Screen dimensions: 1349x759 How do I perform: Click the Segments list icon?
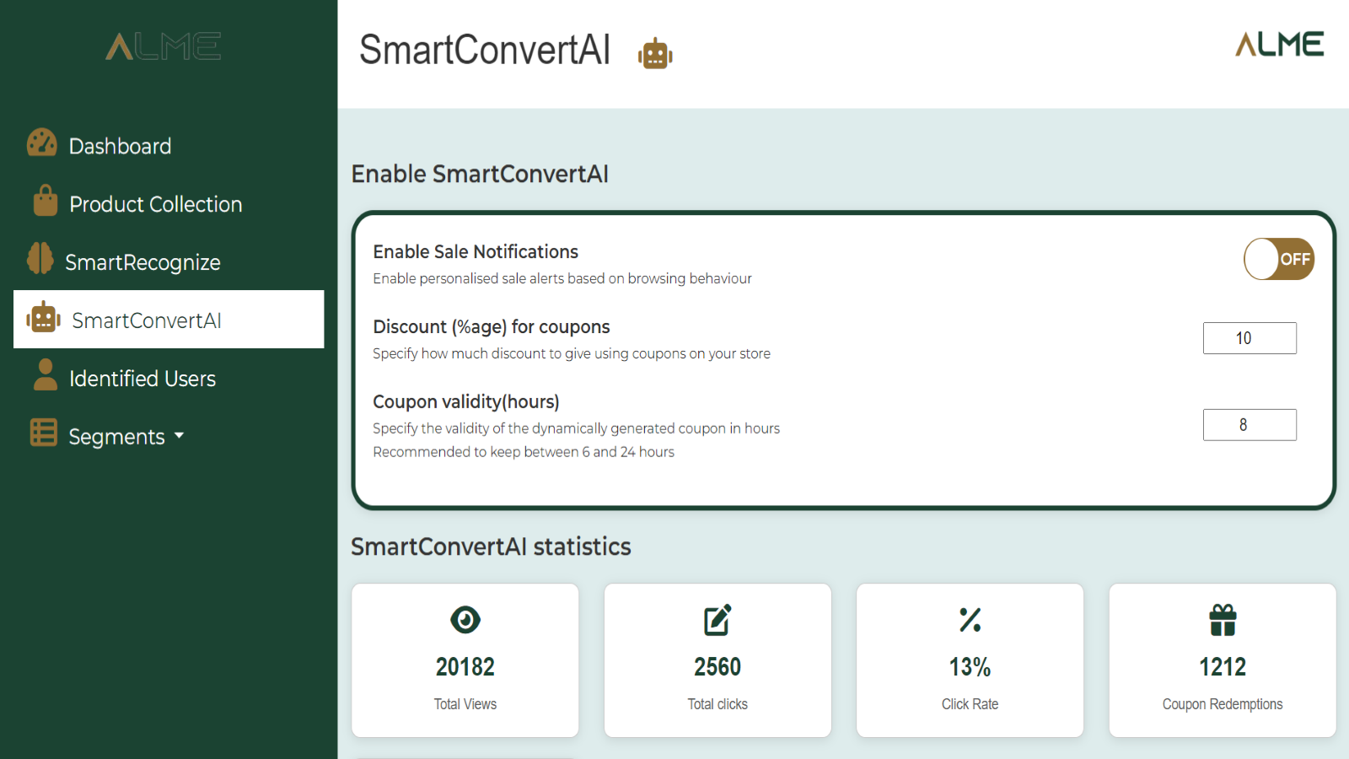tap(44, 433)
